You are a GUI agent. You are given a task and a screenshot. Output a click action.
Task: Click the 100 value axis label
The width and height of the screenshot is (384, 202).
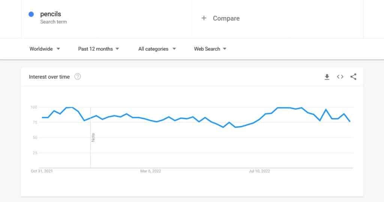coord(34,107)
